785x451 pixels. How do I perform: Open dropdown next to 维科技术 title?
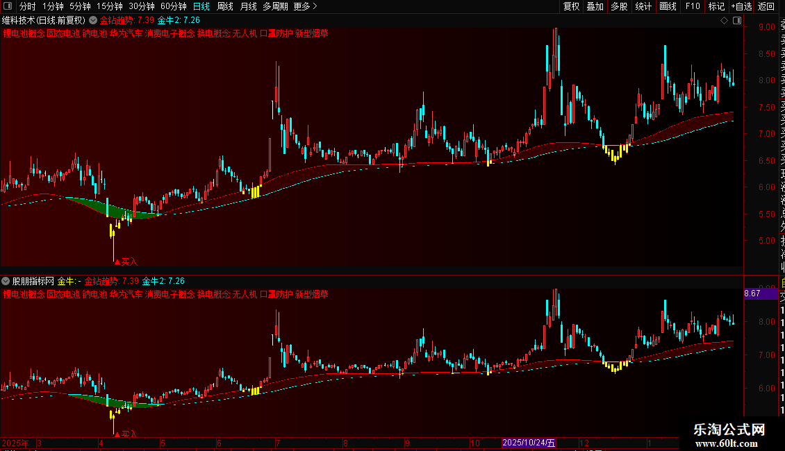(x=93, y=21)
